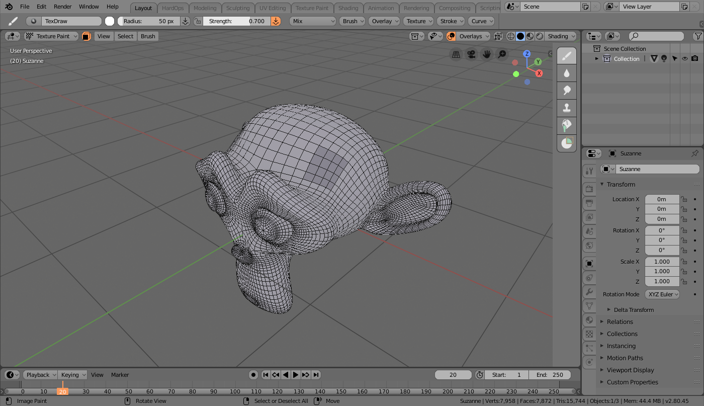Toggle Location X lock
This screenshot has width=704, height=406.
coord(684,199)
